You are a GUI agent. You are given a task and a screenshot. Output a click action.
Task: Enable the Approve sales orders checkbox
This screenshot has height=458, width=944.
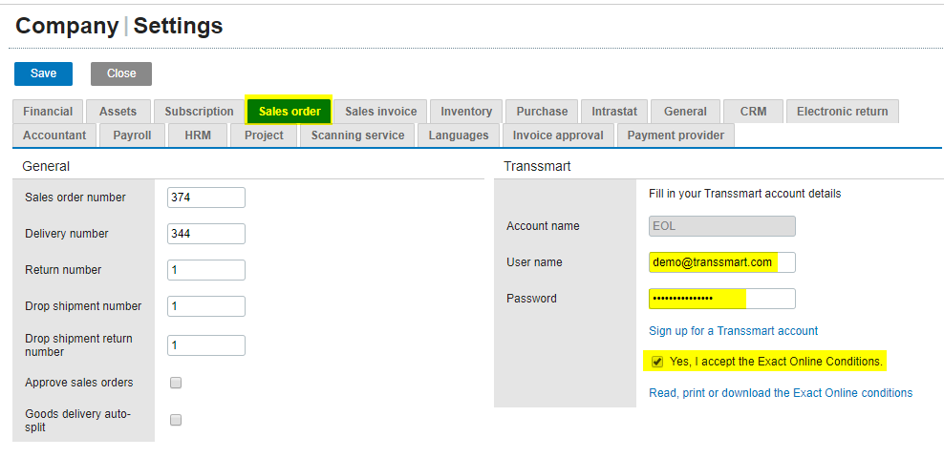coord(176,383)
